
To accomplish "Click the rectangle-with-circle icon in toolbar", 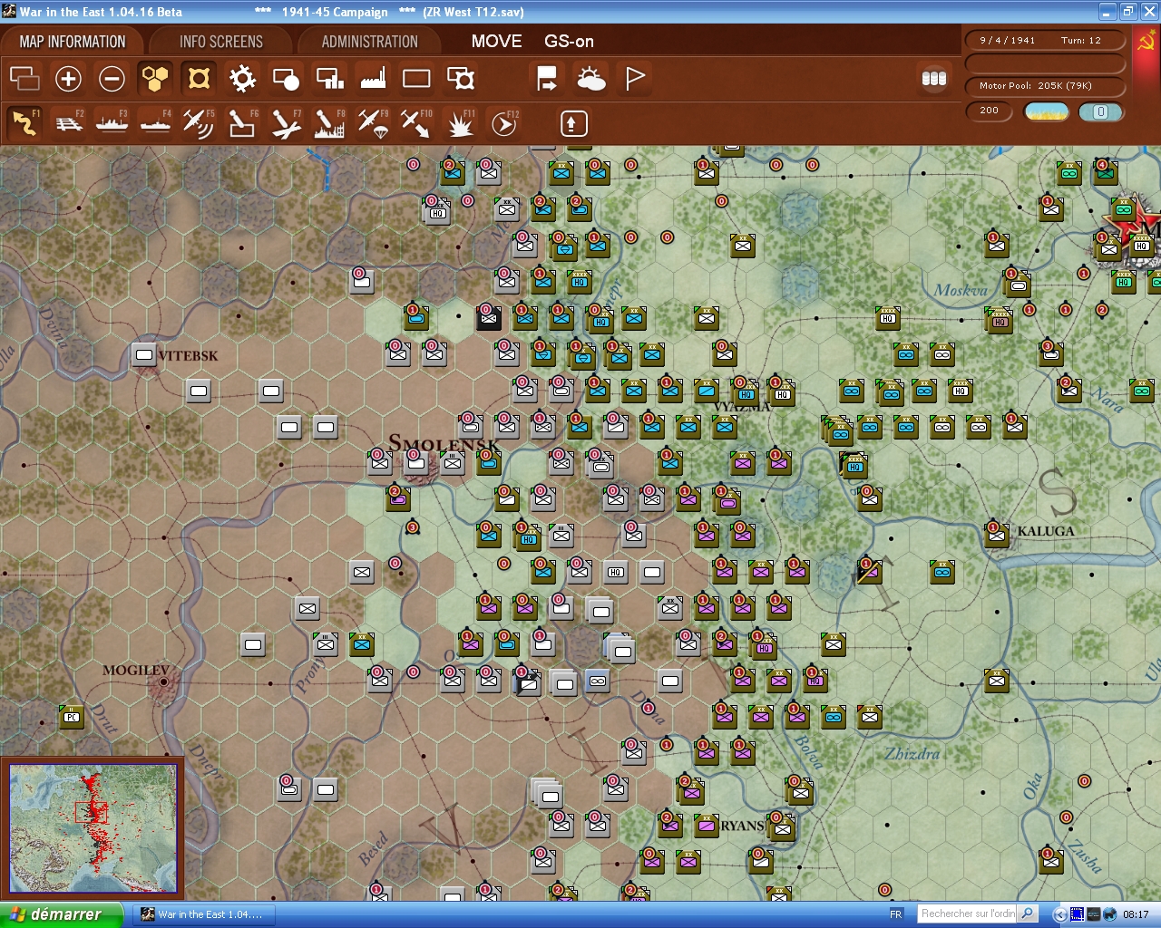I will click(286, 79).
